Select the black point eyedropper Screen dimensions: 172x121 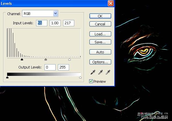pos(92,72)
